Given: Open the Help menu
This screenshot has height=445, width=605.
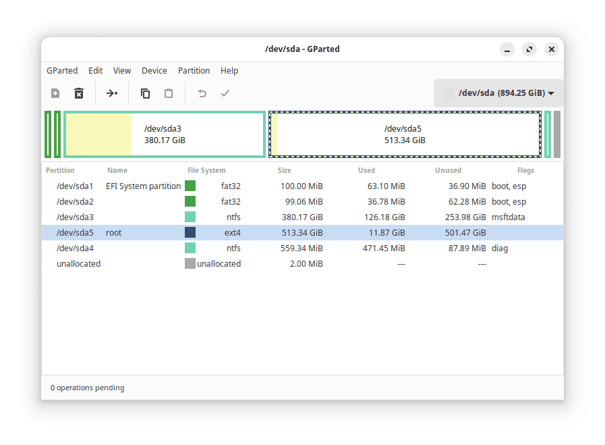Looking at the screenshot, I should pos(229,71).
